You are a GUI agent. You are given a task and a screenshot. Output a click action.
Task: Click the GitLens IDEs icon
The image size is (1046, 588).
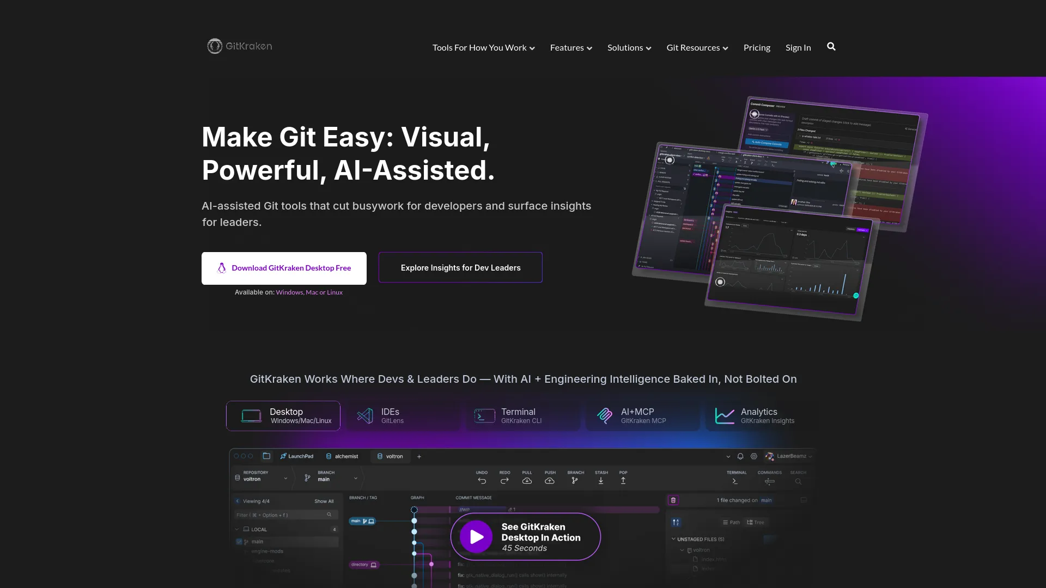[365, 416]
